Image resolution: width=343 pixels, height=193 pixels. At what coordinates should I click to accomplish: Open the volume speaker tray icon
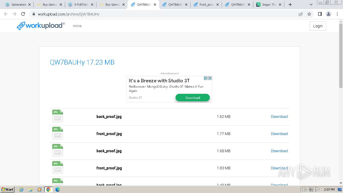click(x=305, y=190)
